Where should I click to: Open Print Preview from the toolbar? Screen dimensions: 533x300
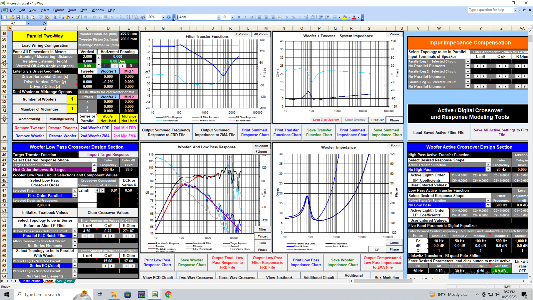pyautogui.click(x=32, y=17)
